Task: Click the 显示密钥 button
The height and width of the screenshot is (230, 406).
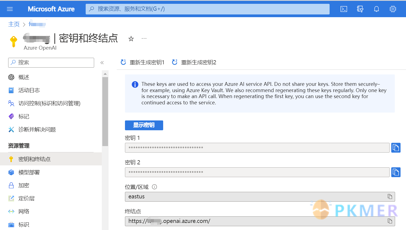Action: (x=144, y=125)
